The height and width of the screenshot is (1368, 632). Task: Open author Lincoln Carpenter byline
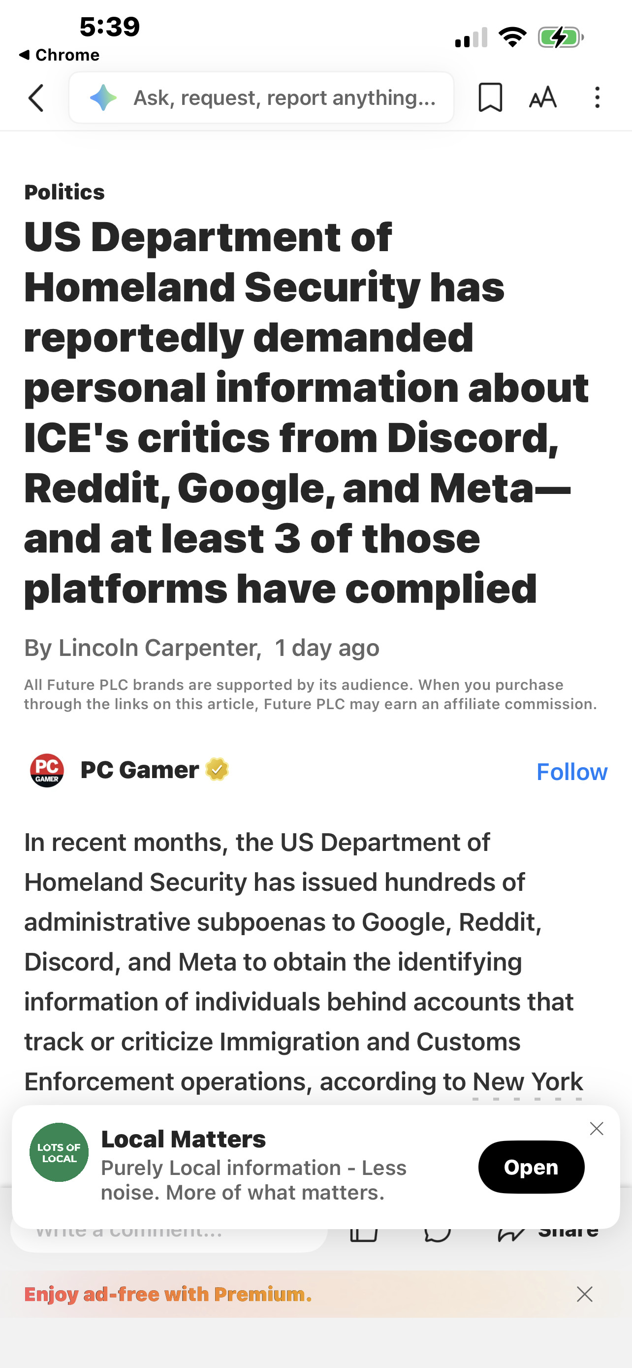pyautogui.click(x=160, y=648)
